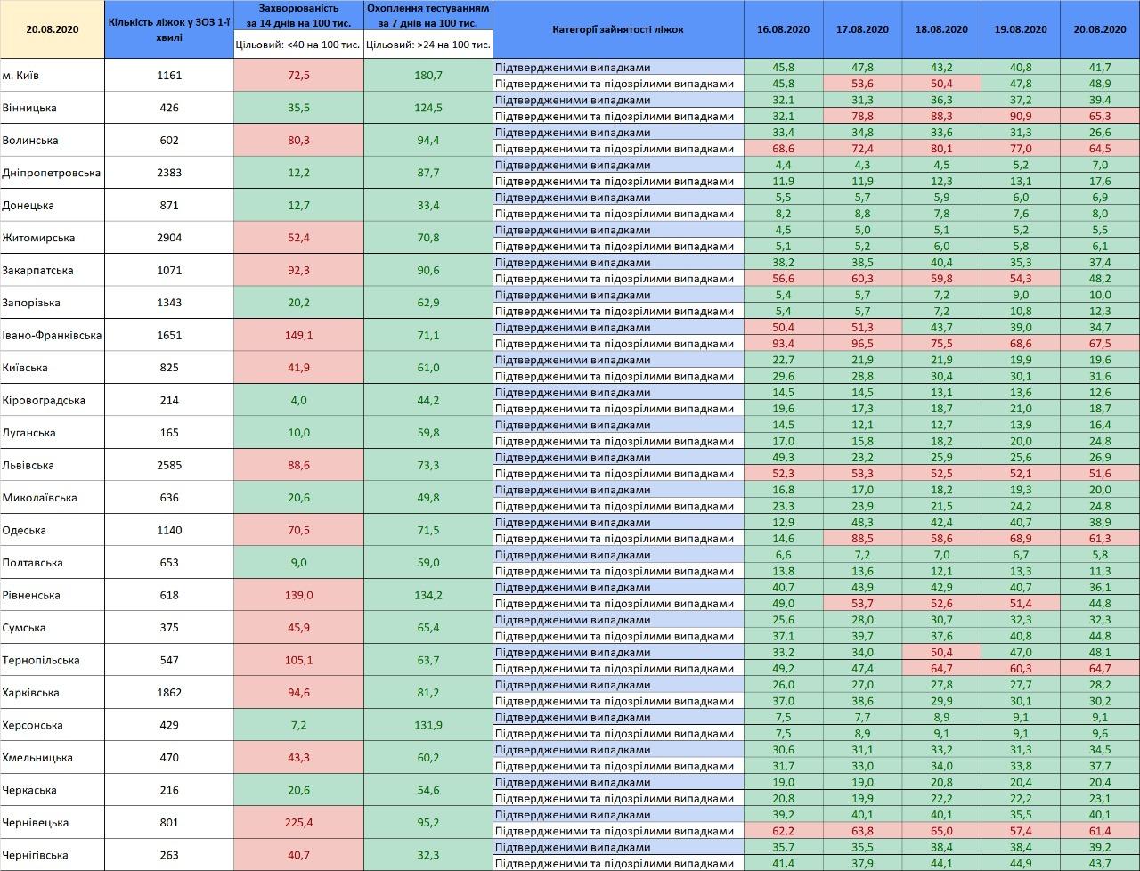Click bed count 2383 for Дніпропетровська

169,173
